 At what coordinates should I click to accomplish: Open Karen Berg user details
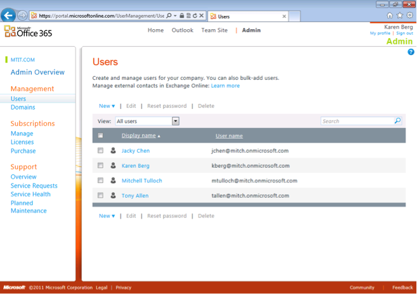point(135,166)
